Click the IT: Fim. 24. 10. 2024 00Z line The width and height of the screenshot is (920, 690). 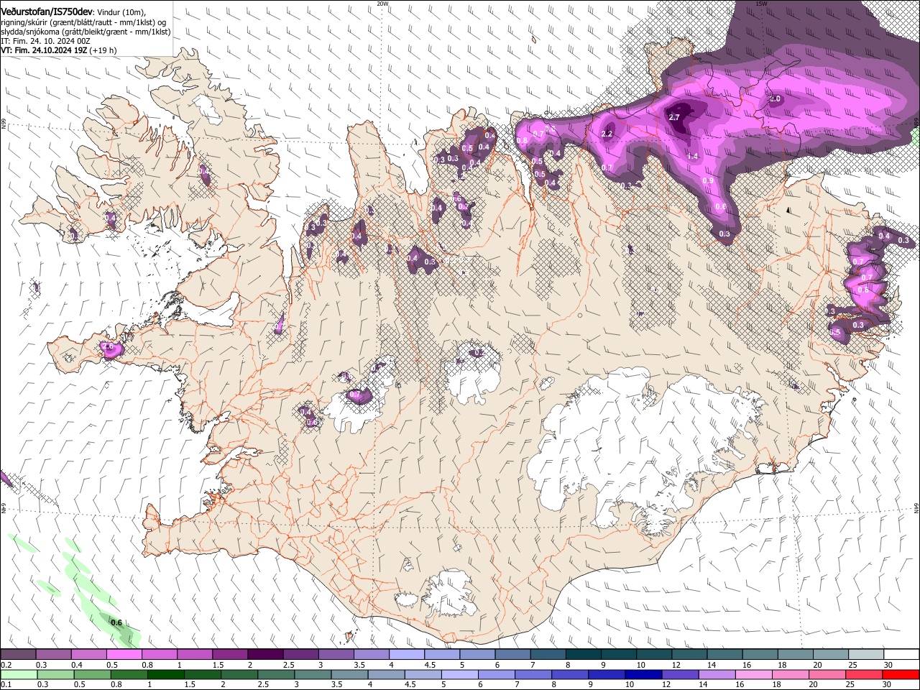tap(45, 41)
